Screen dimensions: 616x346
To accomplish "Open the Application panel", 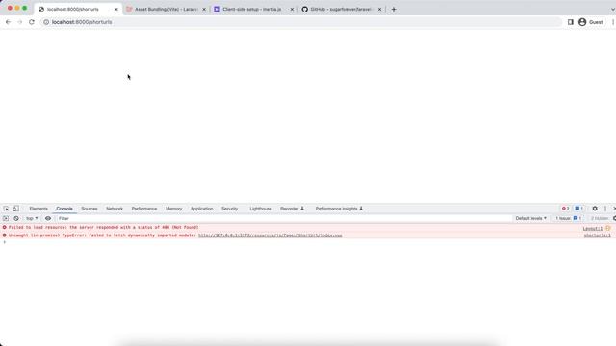I will [x=201, y=209].
